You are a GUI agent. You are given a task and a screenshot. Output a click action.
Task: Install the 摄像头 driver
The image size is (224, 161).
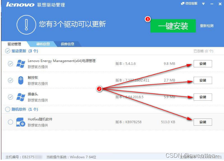click(203, 97)
